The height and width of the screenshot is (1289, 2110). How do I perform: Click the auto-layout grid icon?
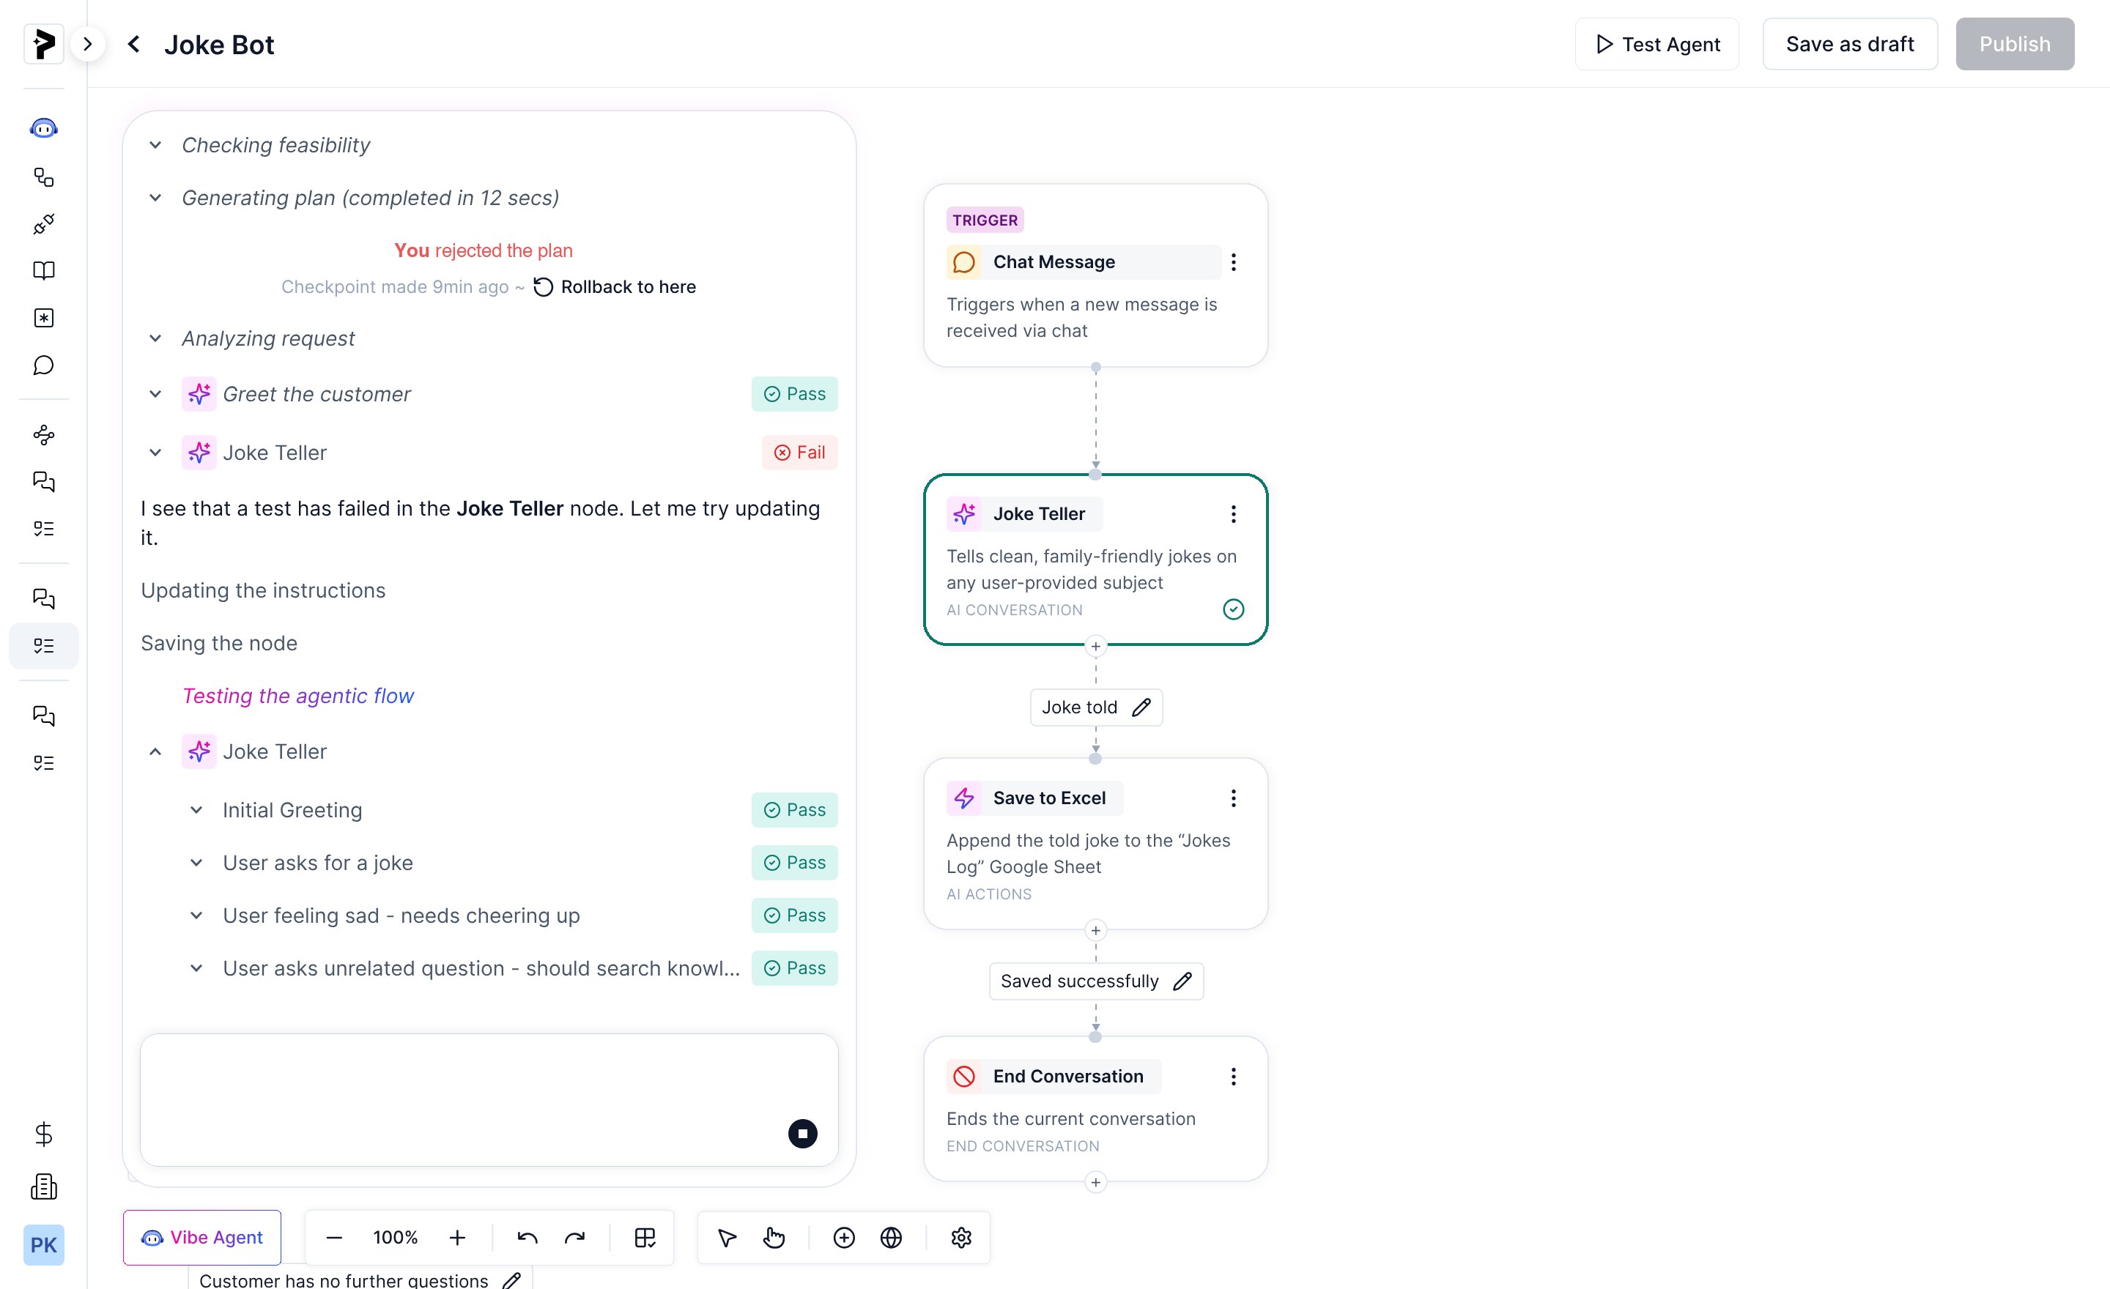(645, 1238)
